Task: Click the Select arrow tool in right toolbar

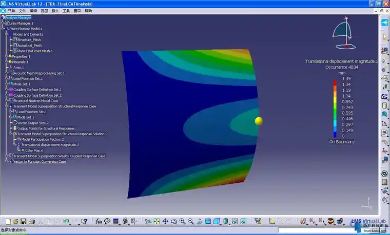Action: click(x=384, y=37)
